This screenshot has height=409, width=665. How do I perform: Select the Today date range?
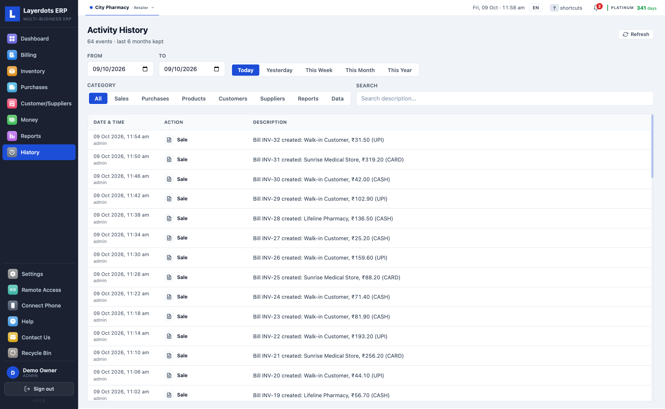coord(246,70)
